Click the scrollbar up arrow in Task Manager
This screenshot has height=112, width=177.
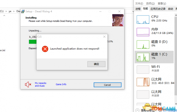(176, 15)
